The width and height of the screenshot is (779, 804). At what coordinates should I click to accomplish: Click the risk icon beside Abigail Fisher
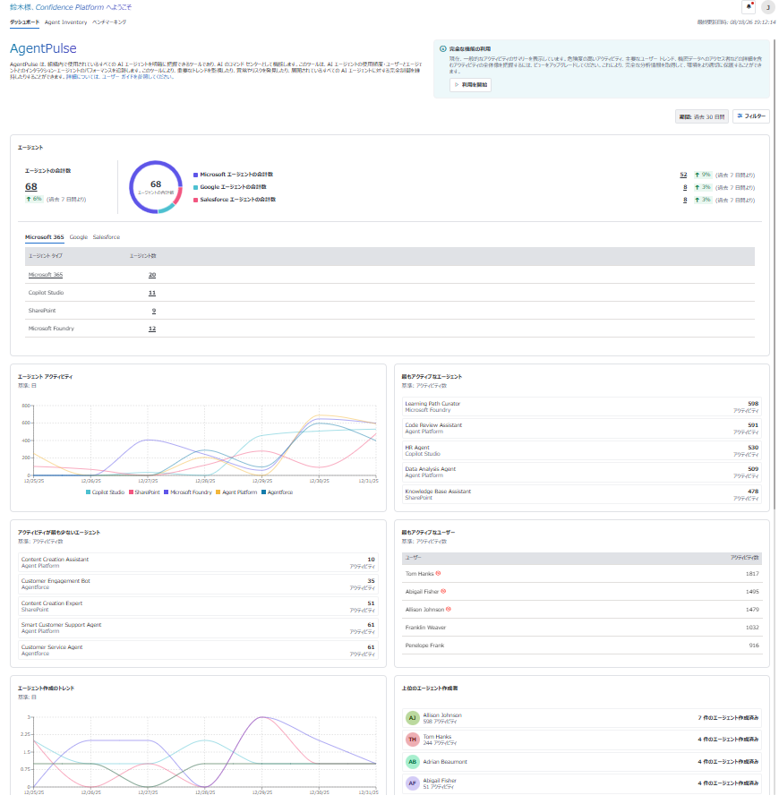coord(443,591)
